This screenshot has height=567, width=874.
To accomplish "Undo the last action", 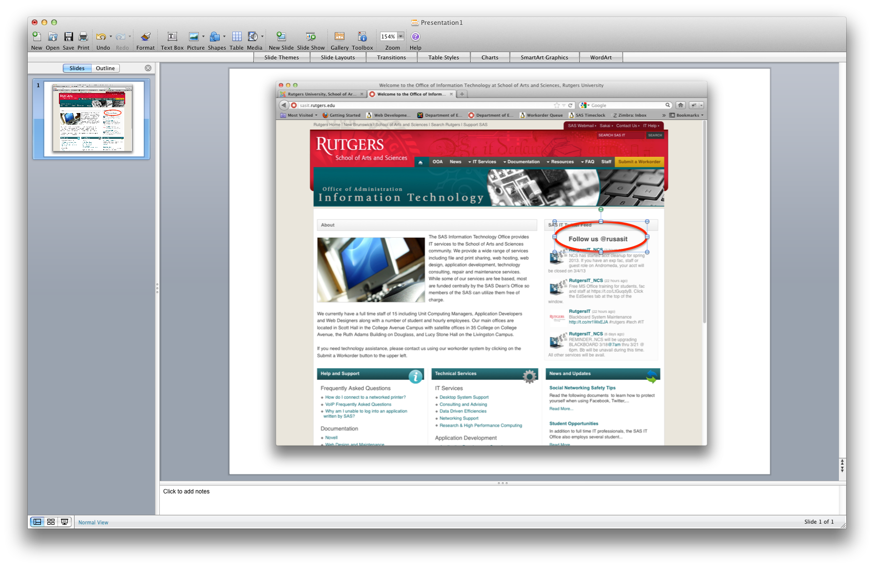I will (101, 37).
